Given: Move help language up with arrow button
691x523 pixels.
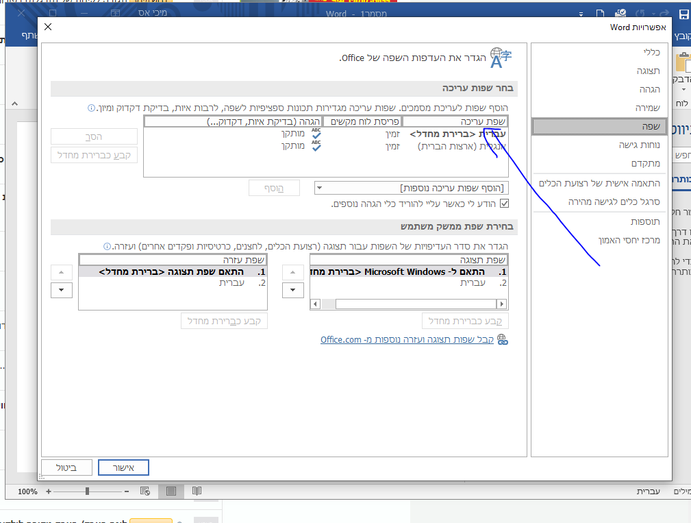Looking at the screenshot, I should [61, 273].
